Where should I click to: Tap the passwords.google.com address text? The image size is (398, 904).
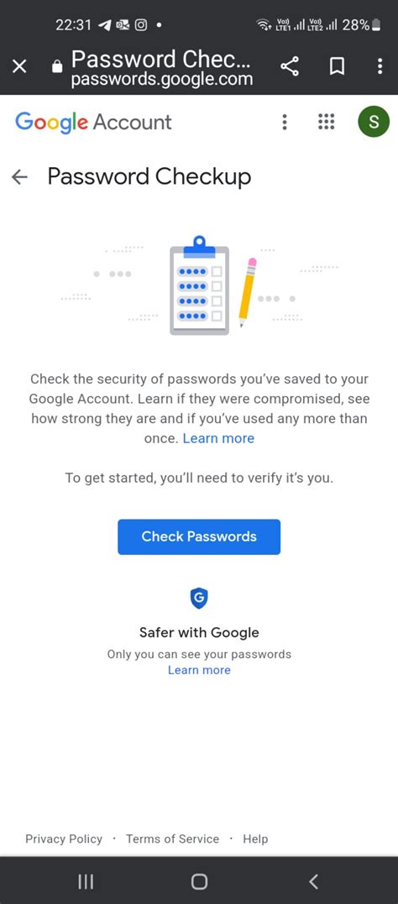coord(162,79)
